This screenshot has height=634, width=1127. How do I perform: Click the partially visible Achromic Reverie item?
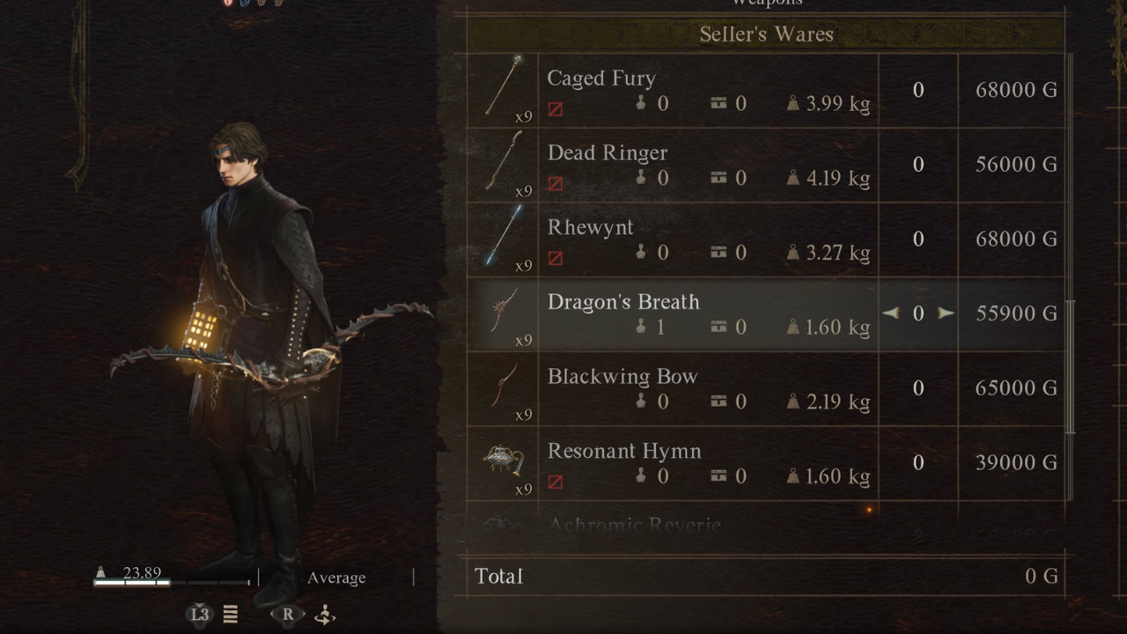(634, 526)
